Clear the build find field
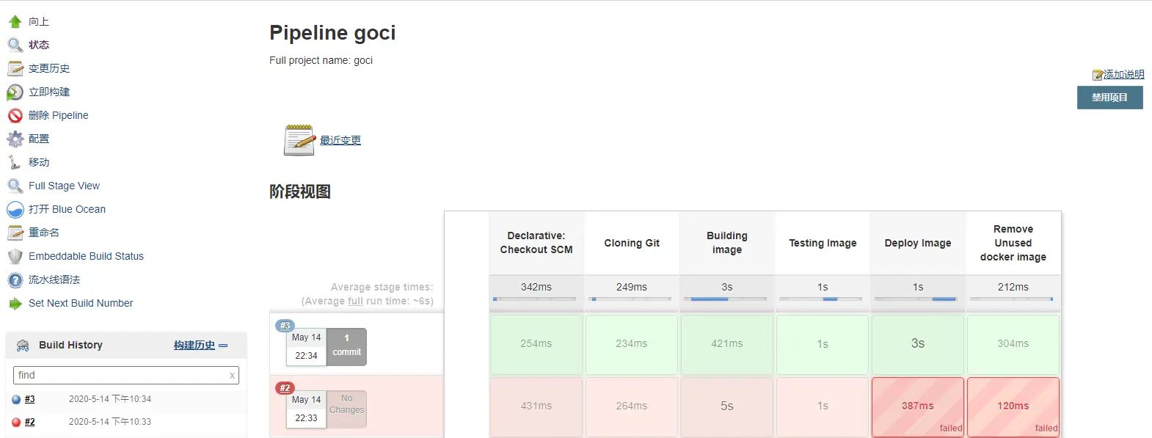 tap(232, 376)
